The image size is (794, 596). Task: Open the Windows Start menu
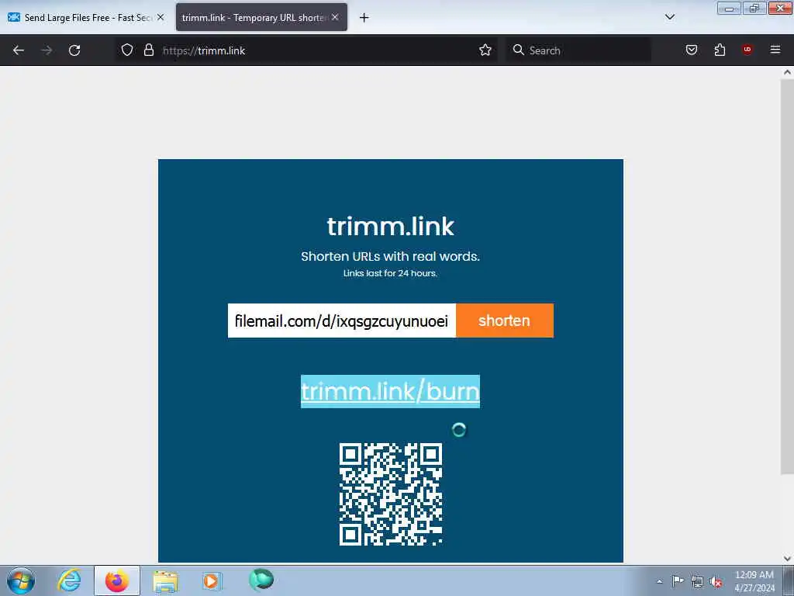pyautogui.click(x=20, y=580)
